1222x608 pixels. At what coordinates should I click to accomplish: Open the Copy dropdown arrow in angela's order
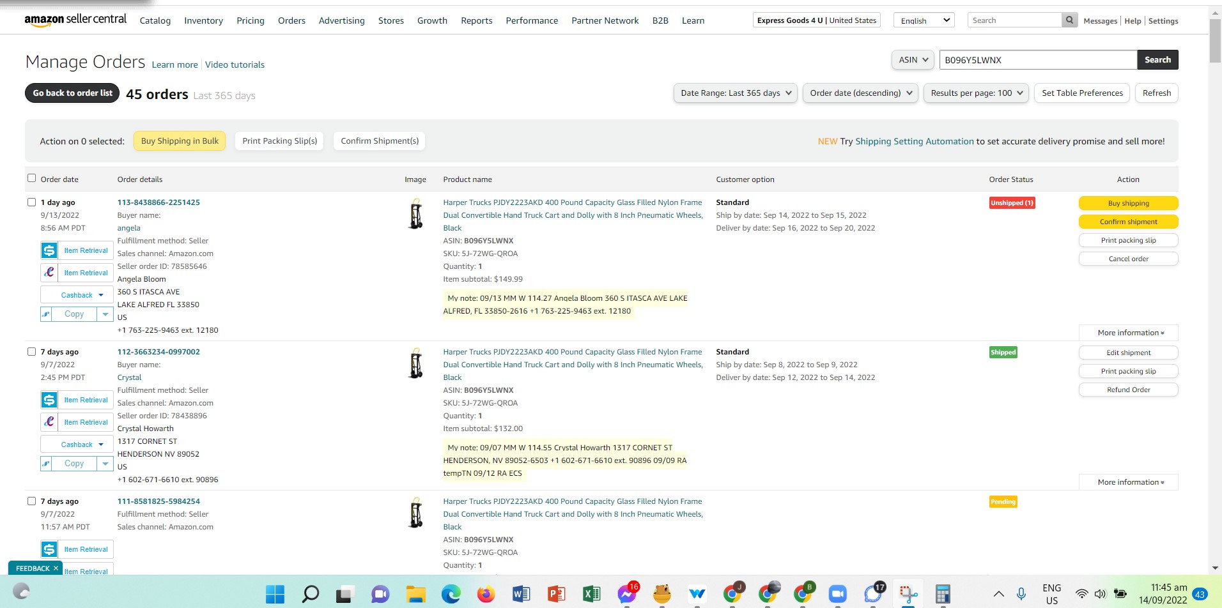pos(105,314)
